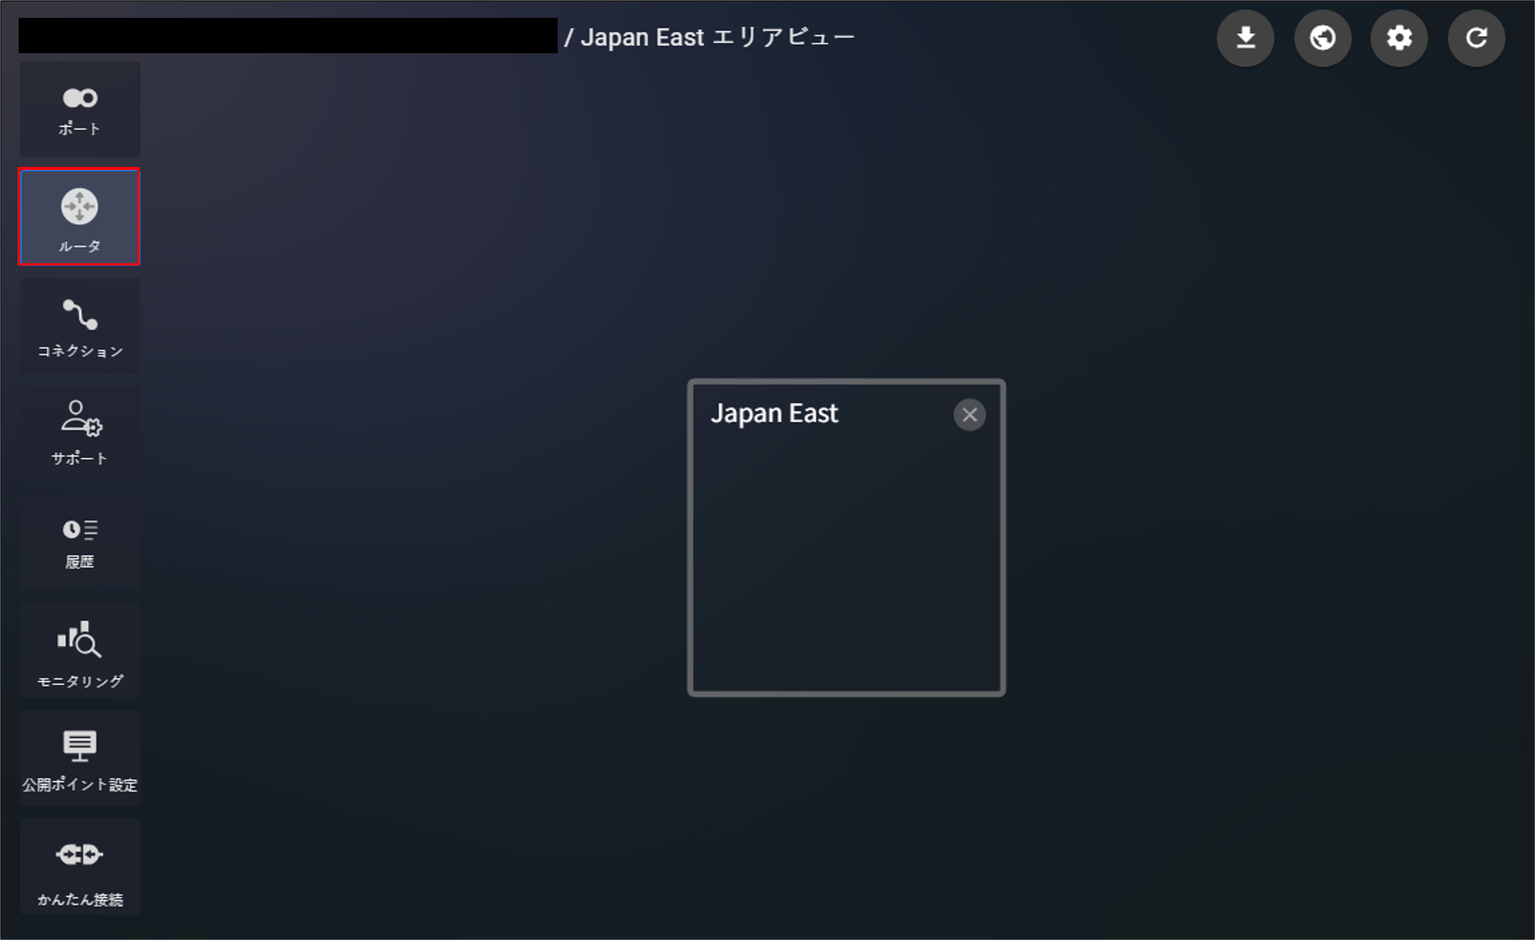
Task: Open the コネクション (Connection) menu
Action: [80, 326]
